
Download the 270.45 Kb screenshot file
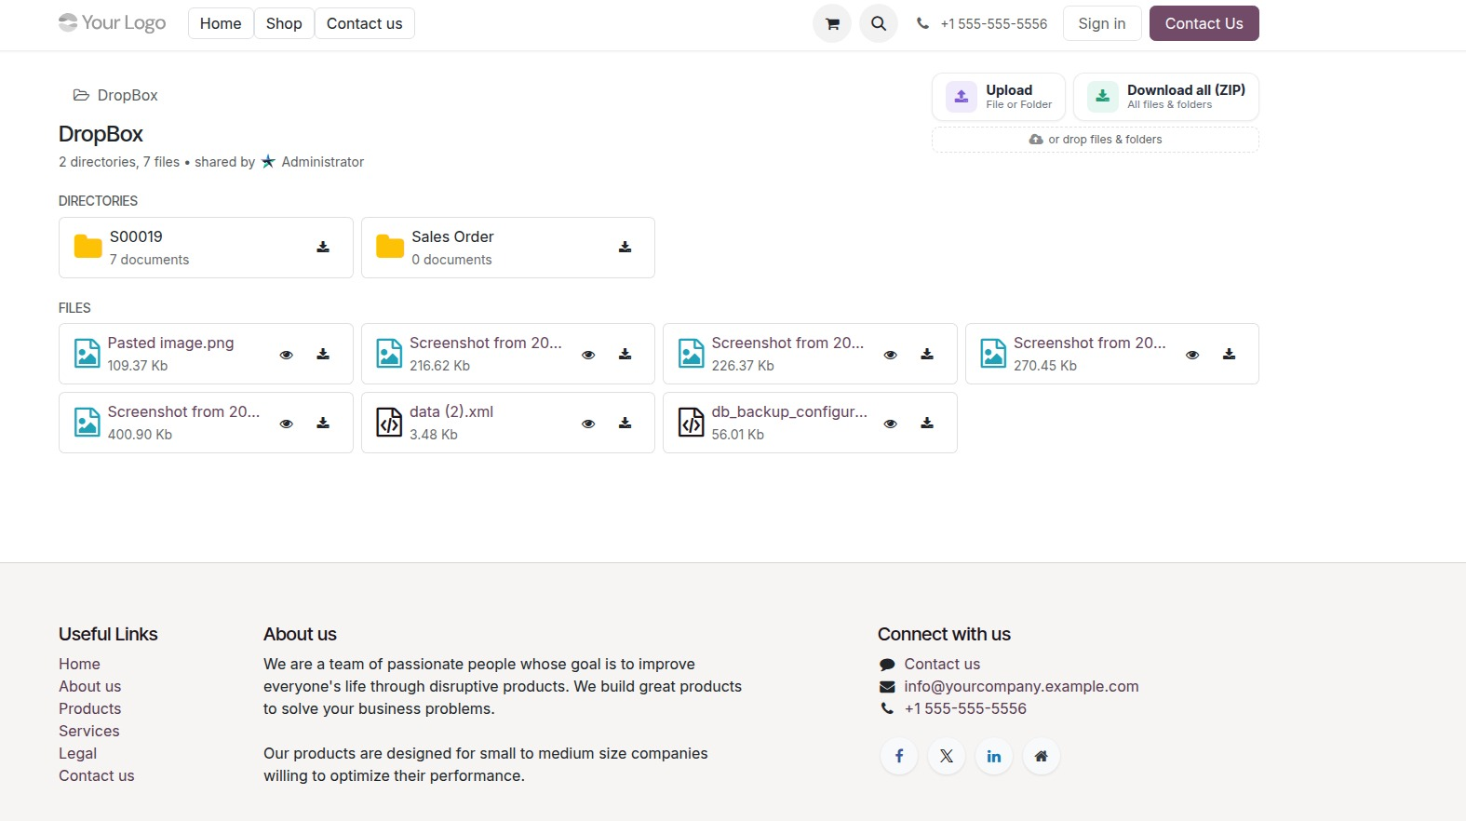1230,354
